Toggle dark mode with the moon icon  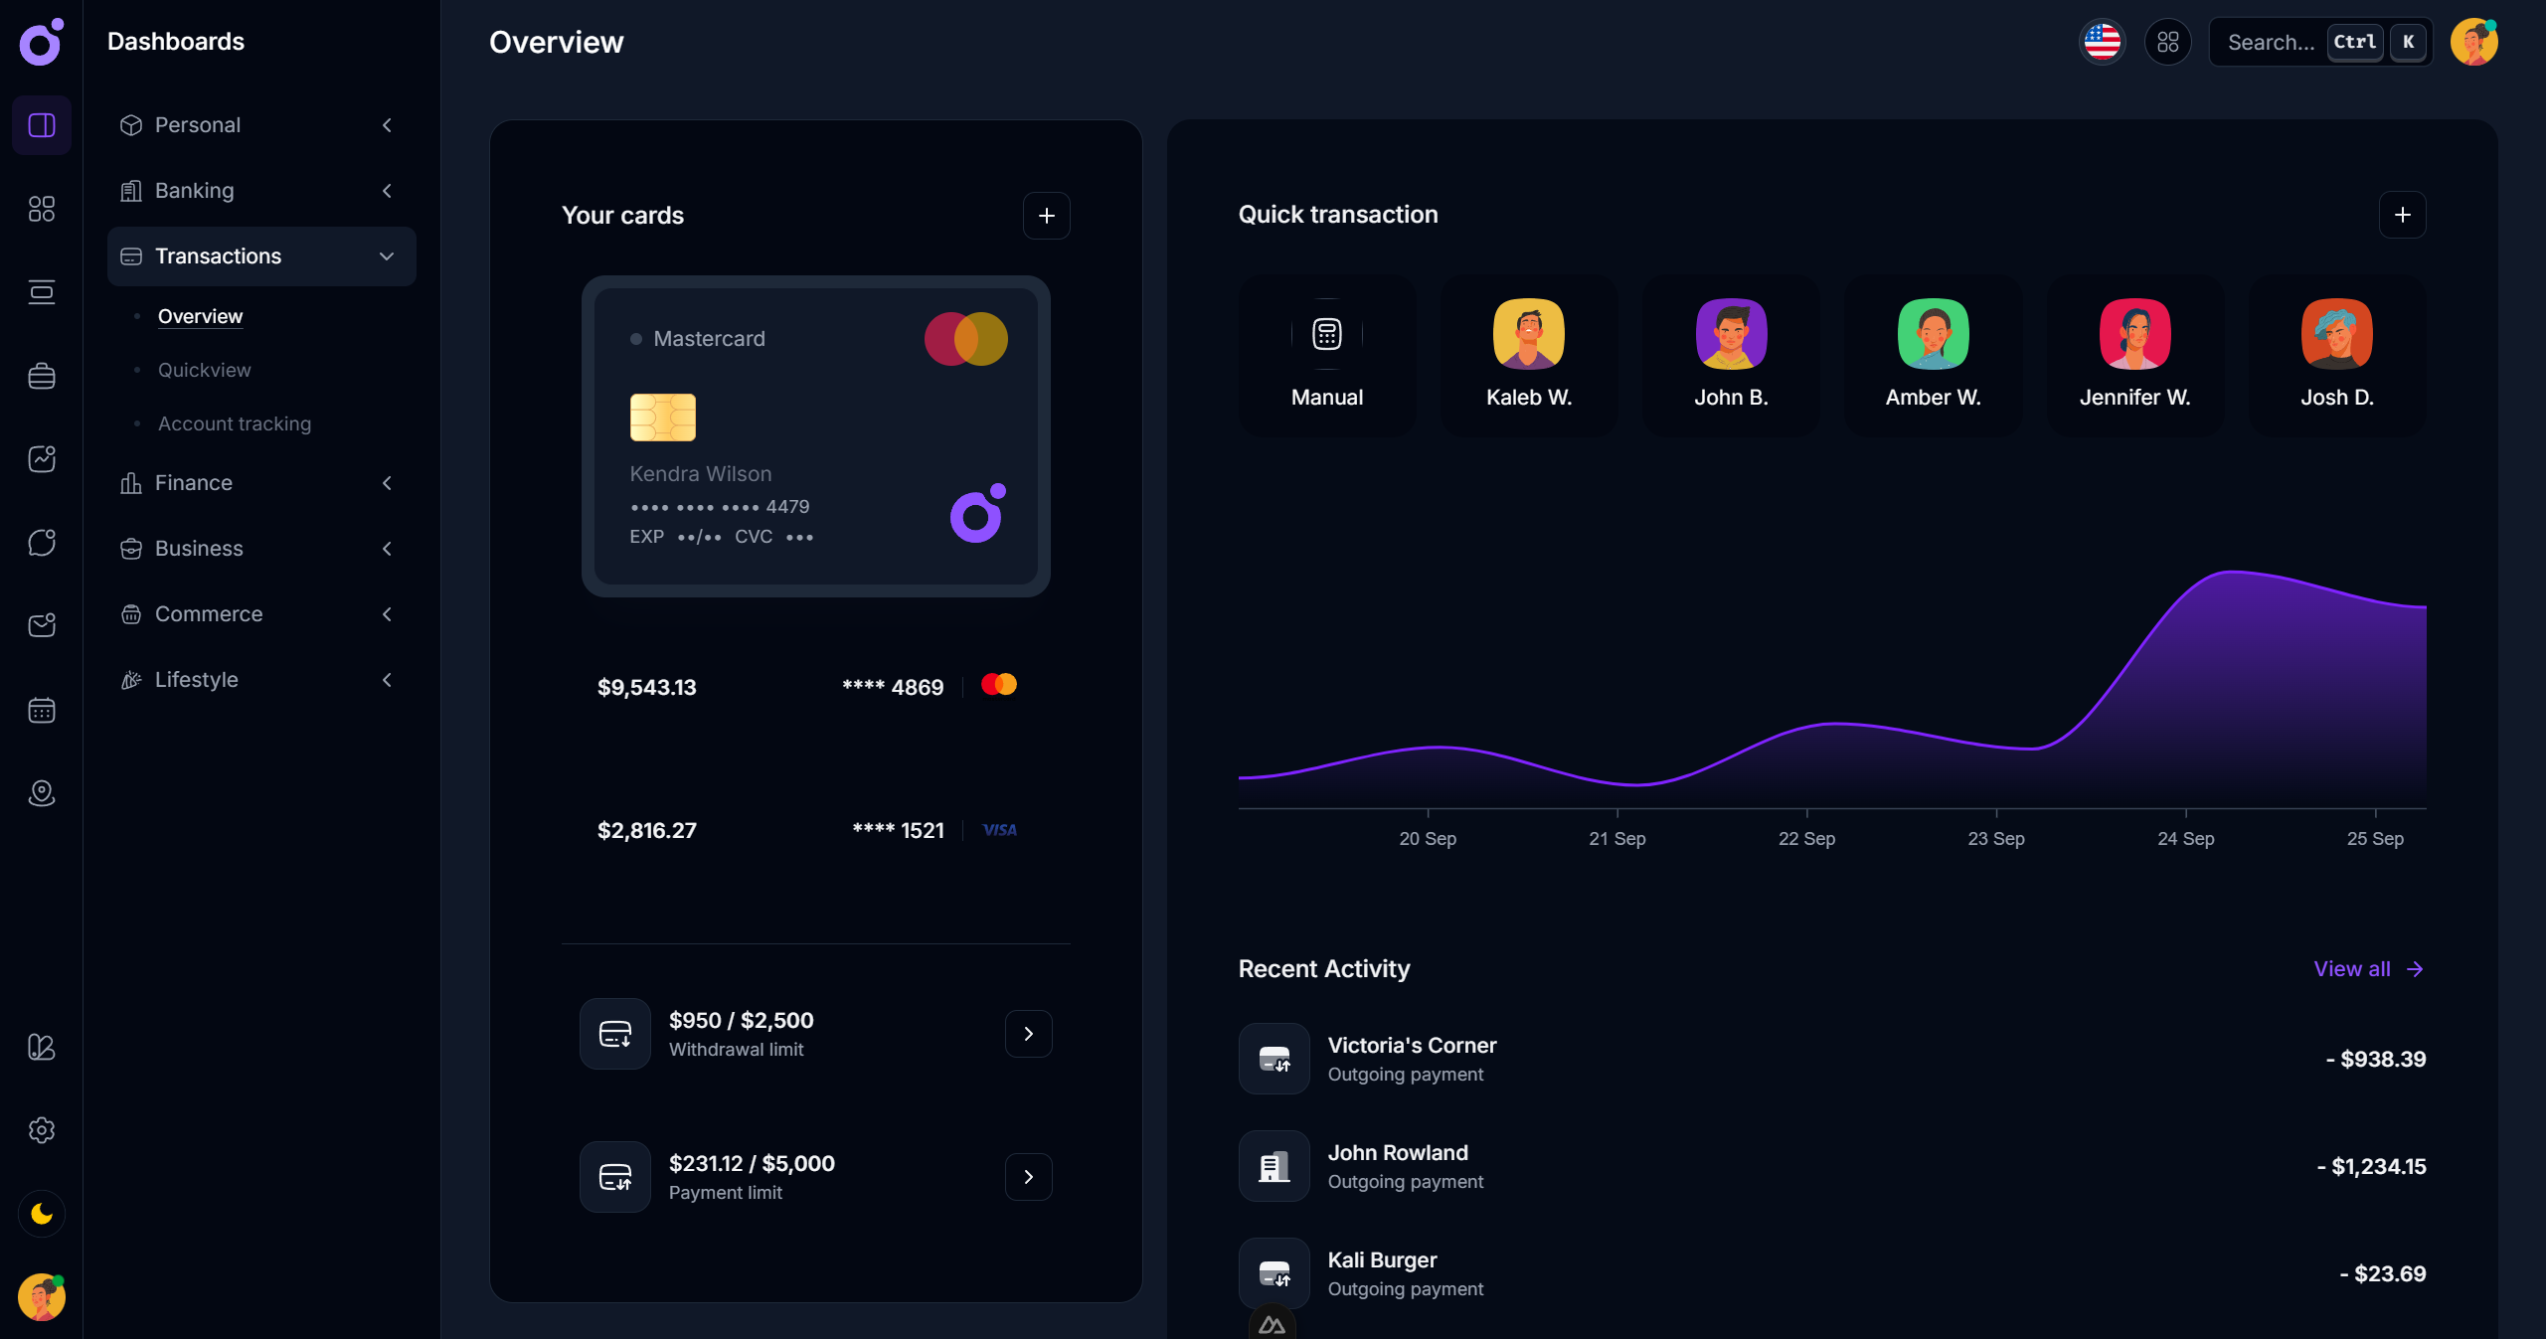[42, 1213]
